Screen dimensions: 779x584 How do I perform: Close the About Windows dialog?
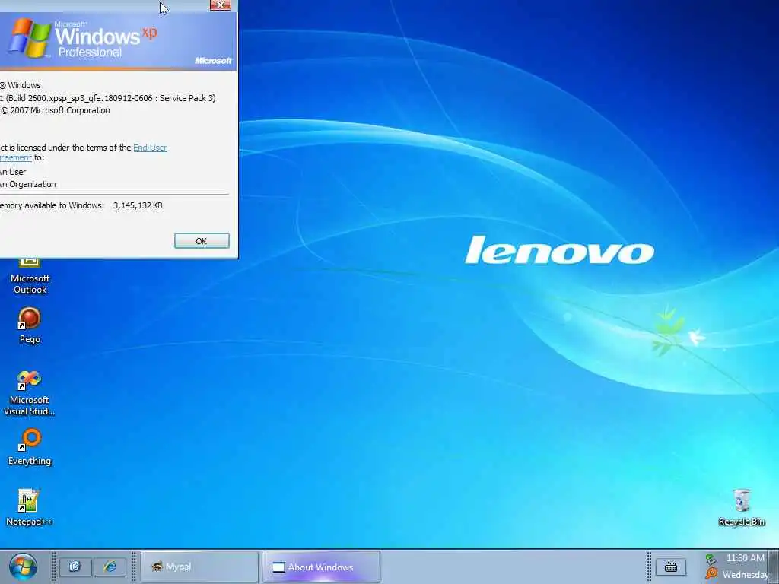221,5
